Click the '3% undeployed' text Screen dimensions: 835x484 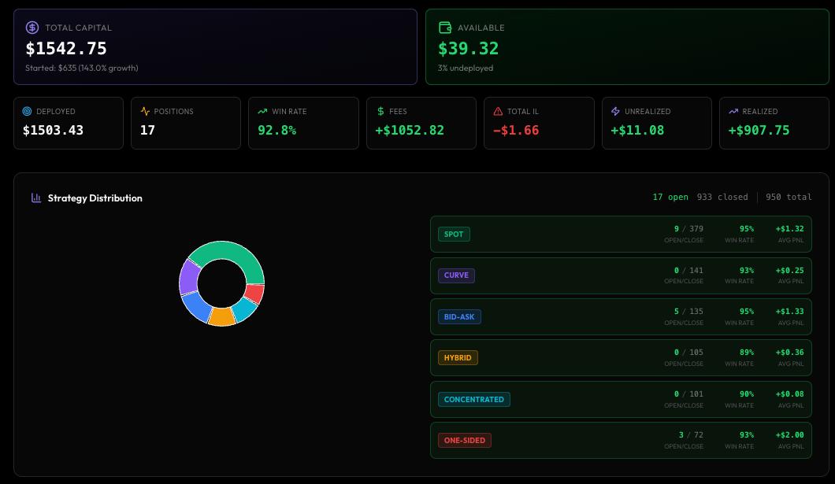click(x=466, y=68)
